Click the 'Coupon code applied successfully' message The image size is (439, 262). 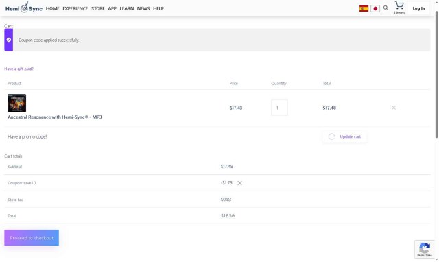(49, 40)
